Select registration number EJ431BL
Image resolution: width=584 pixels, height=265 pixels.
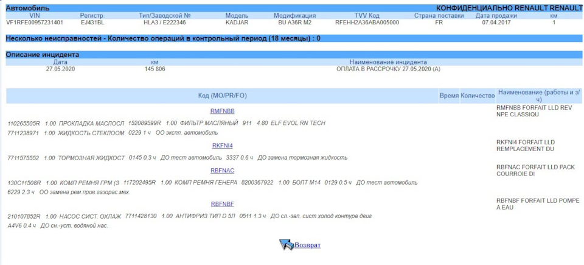(92, 23)
